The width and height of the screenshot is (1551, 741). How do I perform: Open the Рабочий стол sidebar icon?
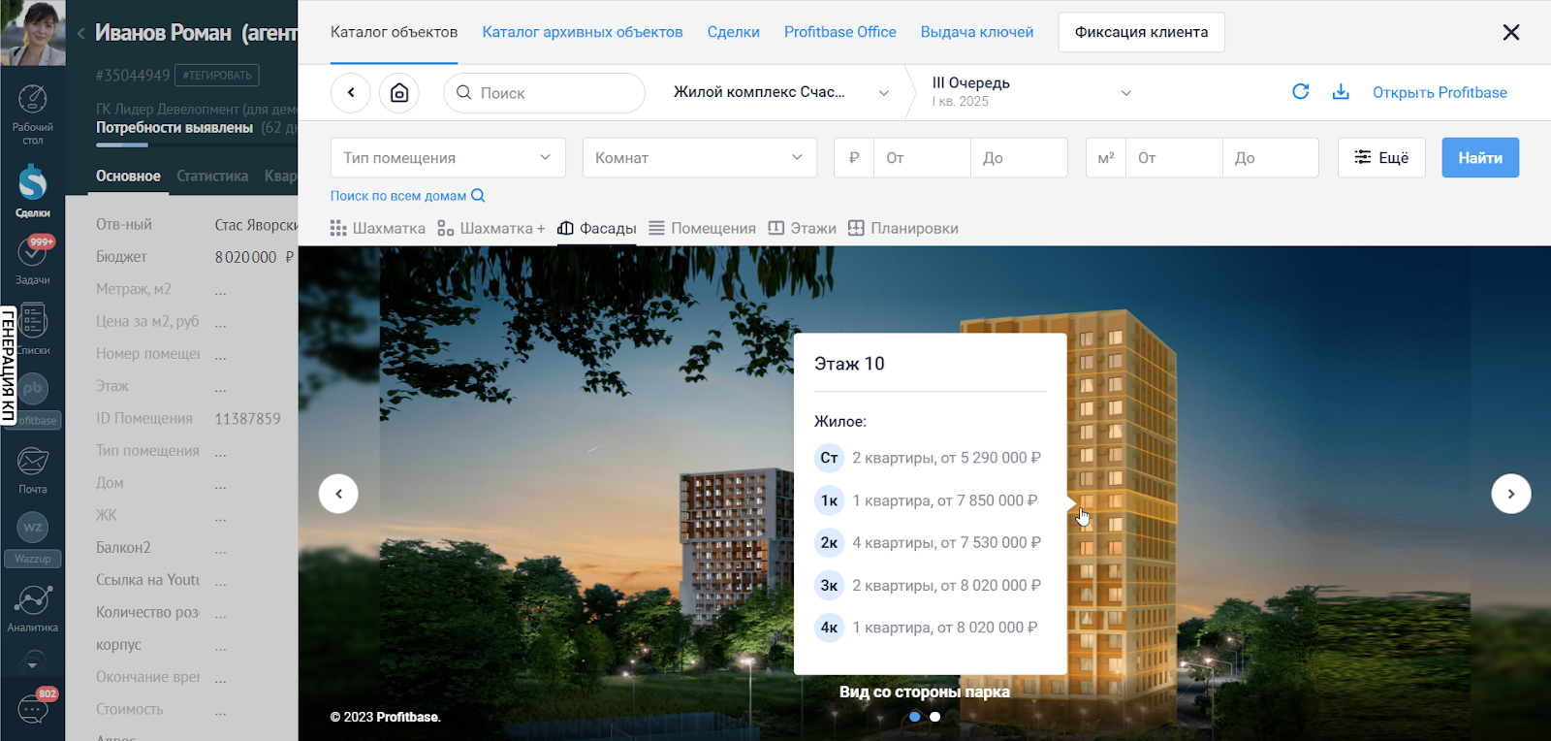click(x=32, y=113)
